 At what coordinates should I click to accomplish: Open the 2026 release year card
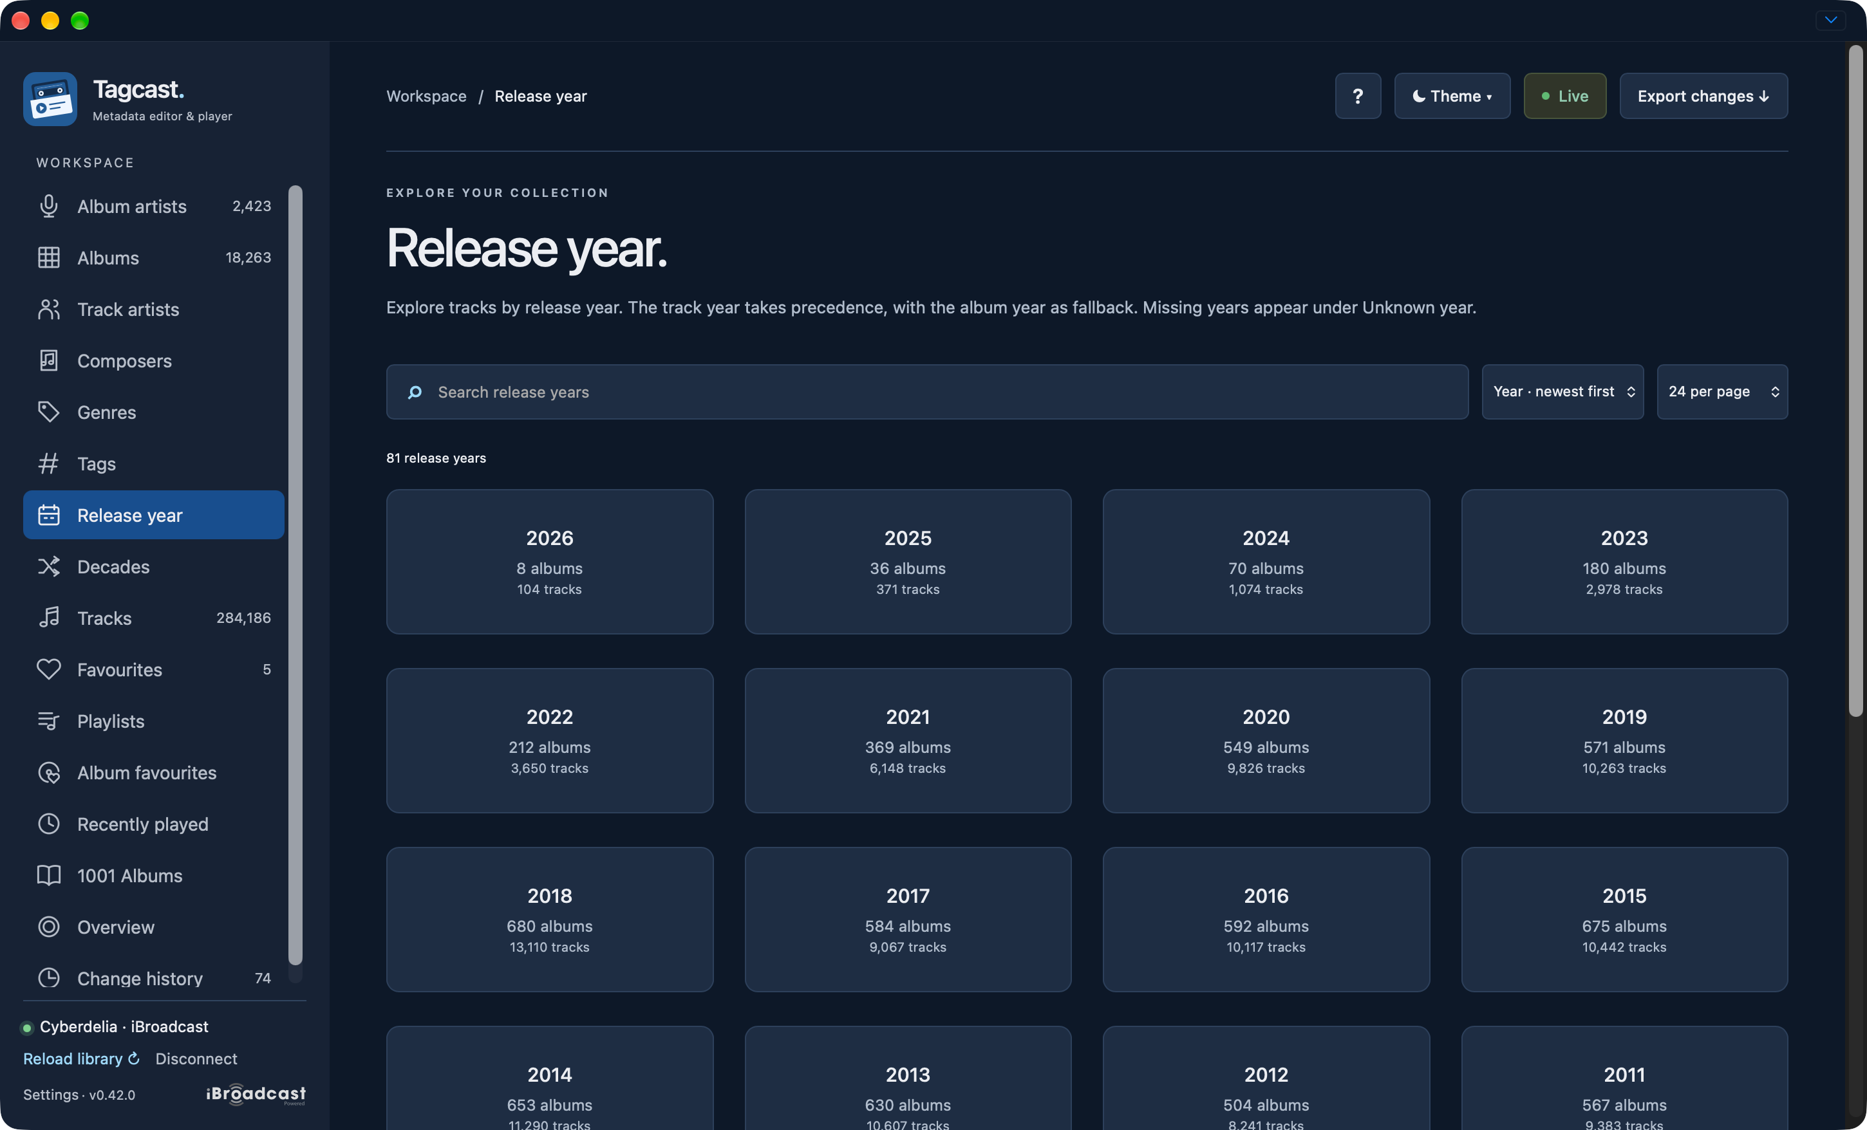point(549,562)
